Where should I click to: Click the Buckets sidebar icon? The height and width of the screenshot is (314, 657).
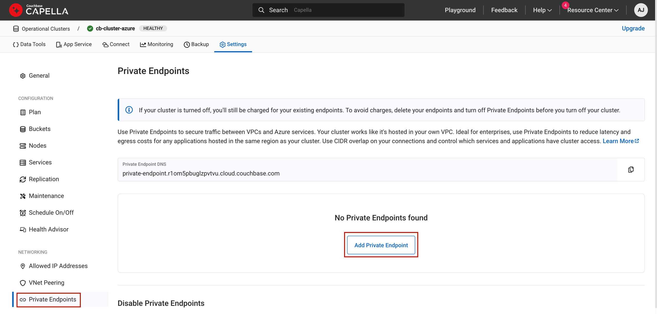[x=23, y=129]
